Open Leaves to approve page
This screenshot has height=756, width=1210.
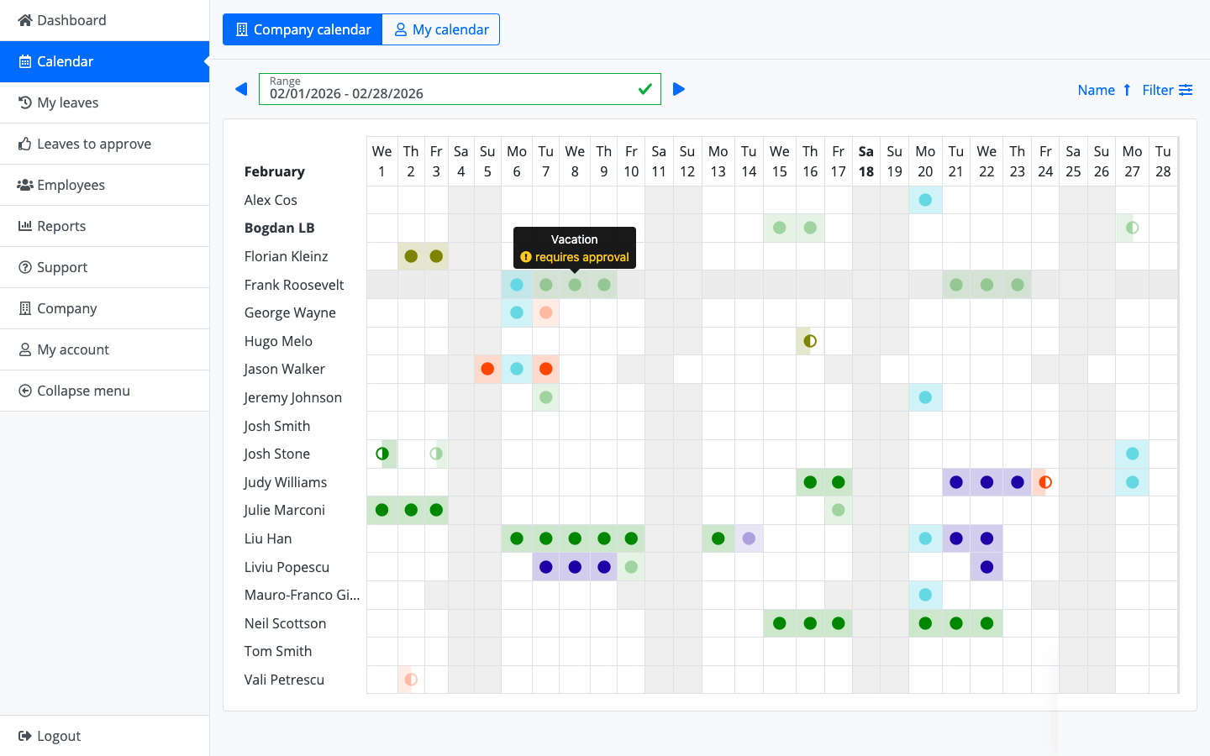[93, 144]
